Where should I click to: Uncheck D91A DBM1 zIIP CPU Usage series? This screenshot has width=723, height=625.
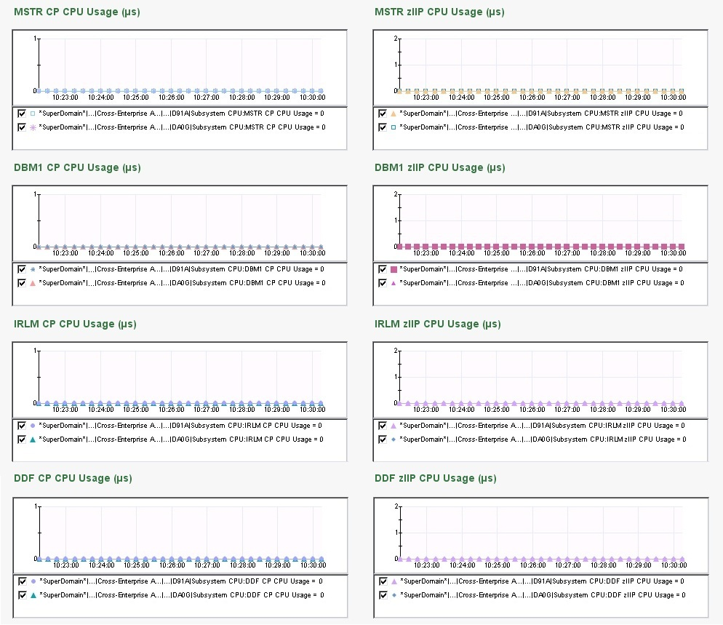tap(383, 269)
